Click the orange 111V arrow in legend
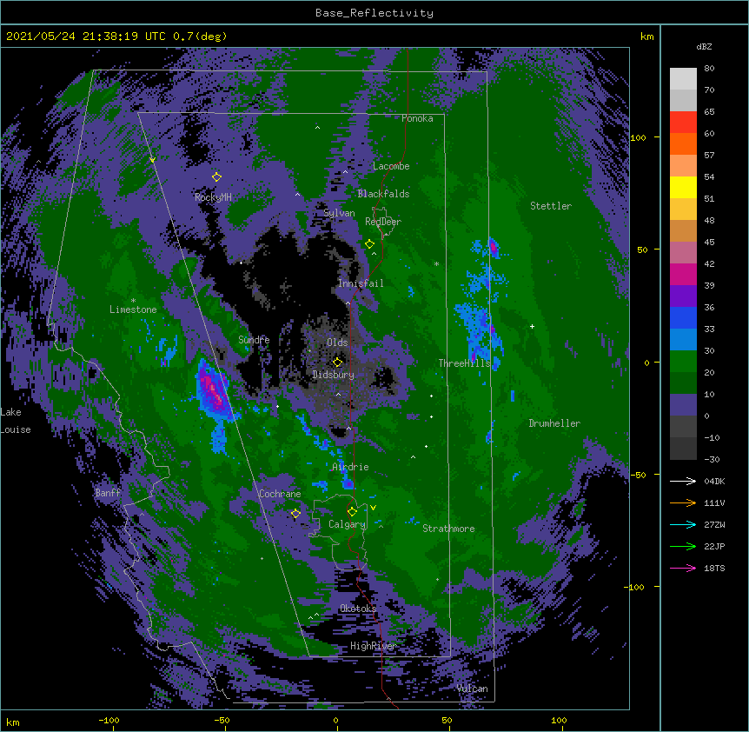The height and width of the screenshot is (732, 749). (683, 502)
